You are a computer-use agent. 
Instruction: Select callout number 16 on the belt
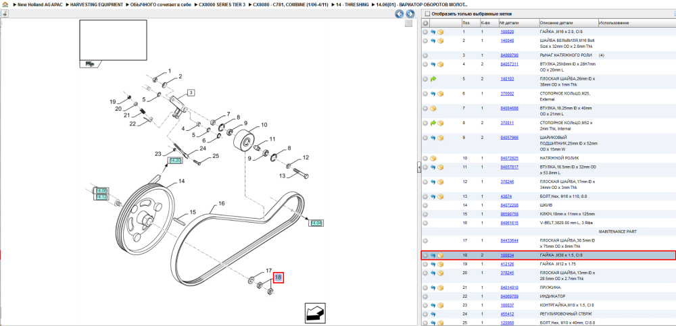click(x=222, y=203)
